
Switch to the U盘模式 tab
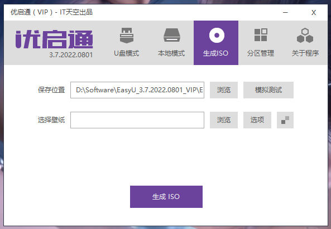tap(127, 43)
